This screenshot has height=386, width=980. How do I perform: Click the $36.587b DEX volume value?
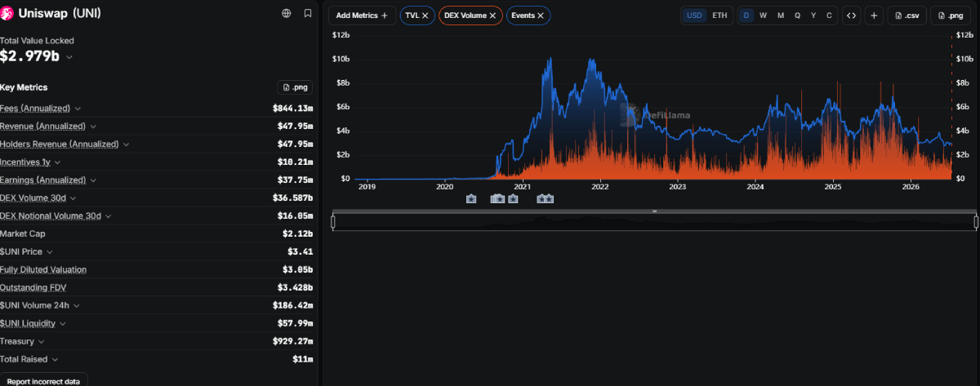[x=293, y=198]
